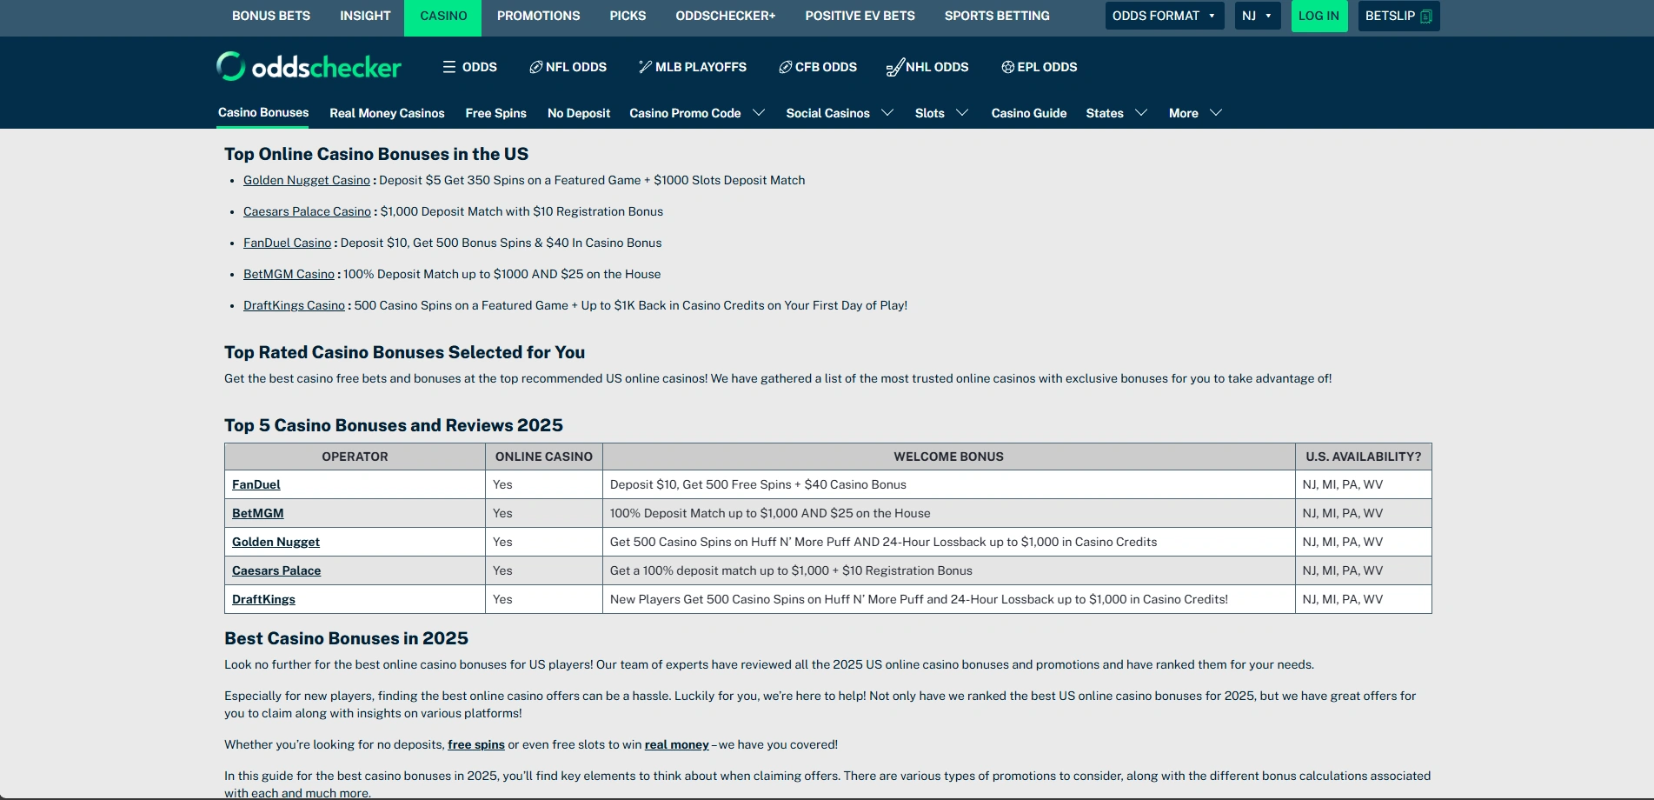
Task: Click BetMGM in the operator table
Action: coord(258,513)
